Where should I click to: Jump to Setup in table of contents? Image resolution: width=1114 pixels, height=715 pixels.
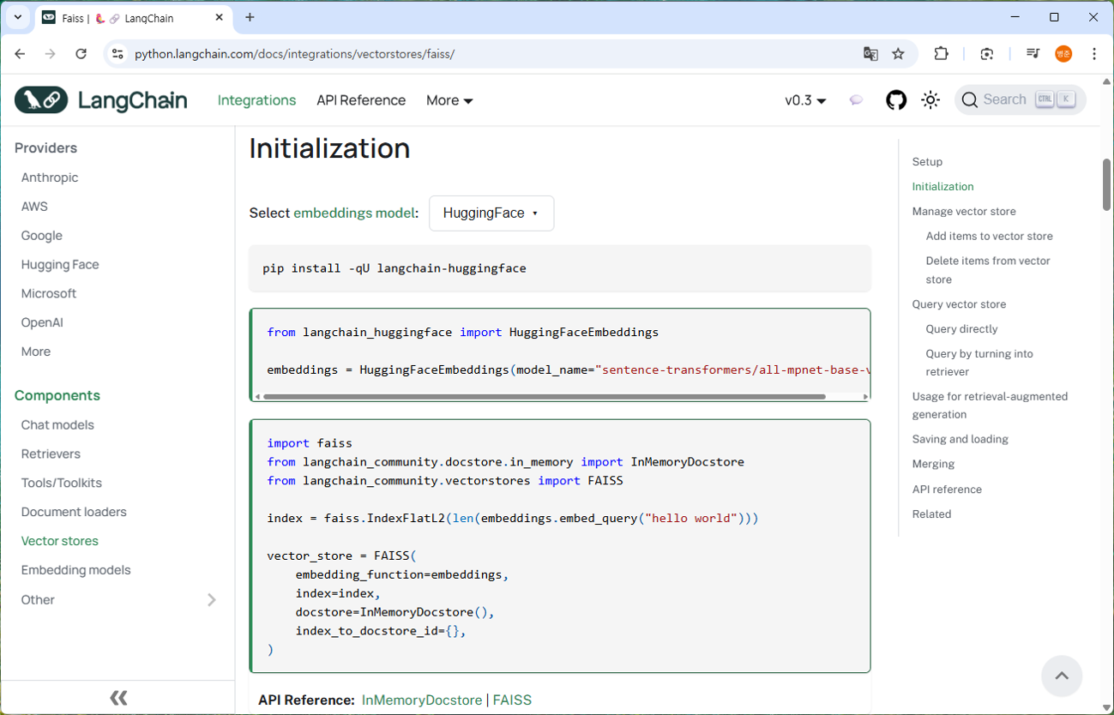tap(927, 161)
